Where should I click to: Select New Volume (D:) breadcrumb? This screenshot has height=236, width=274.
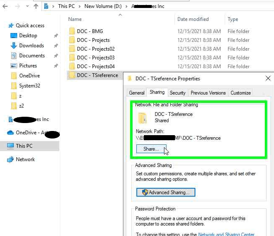(x=103, y=6)
